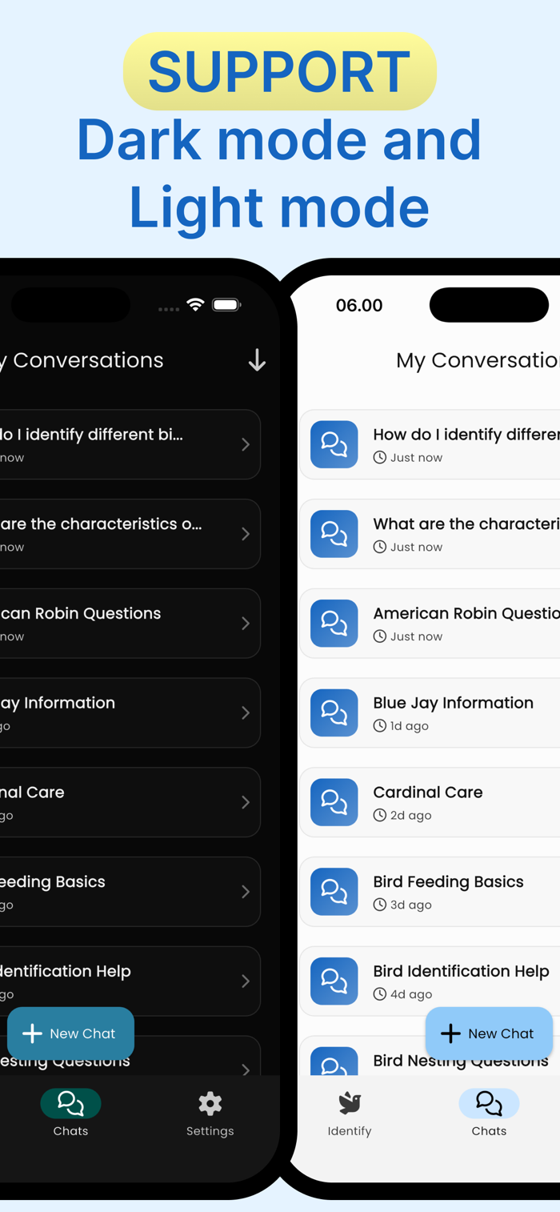Tap chat icon beside 'Cardinal Care'
This screenshot has width=560, height=1212.
coord(334,802)
